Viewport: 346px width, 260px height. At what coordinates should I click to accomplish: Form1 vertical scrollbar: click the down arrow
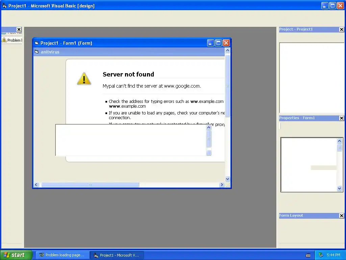tap(227, 179)
